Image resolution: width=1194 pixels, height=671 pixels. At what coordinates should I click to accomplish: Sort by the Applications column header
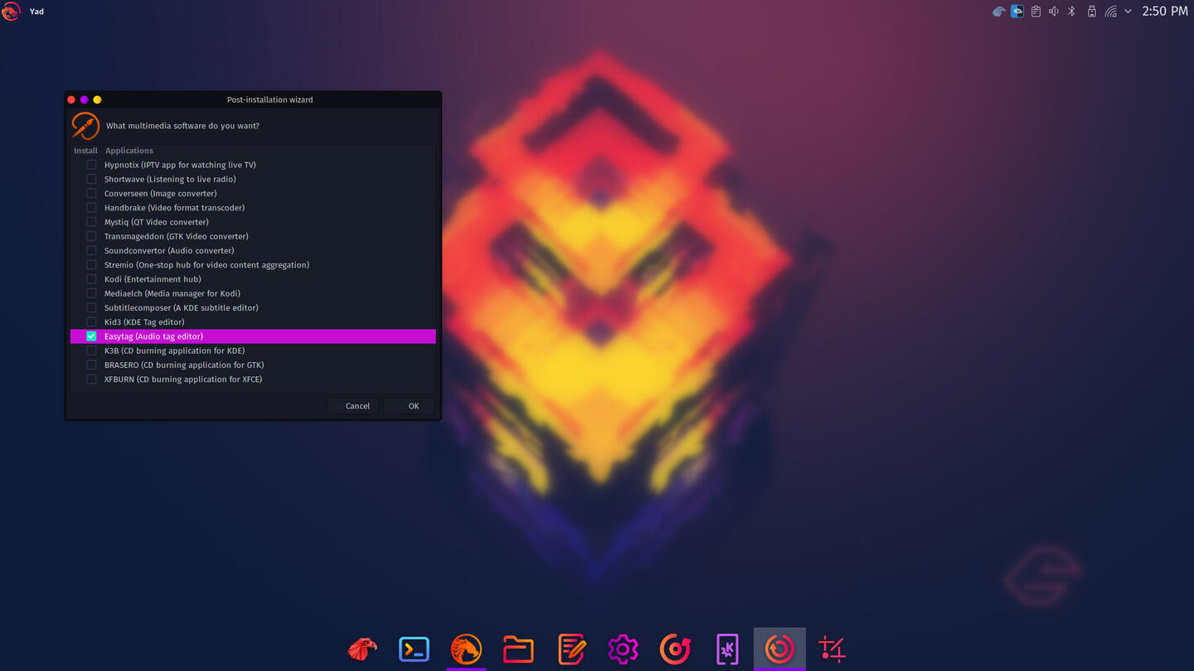(129, 151)
